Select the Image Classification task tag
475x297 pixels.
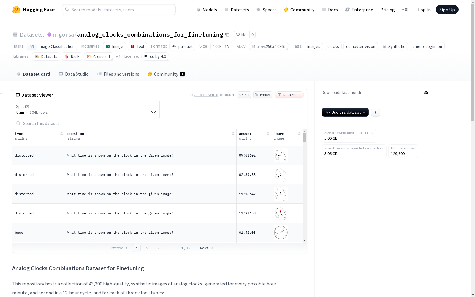click(52, 46)
